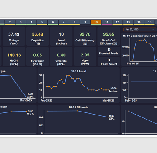Click the 0.05 Hydrogen card
The height and width of the screenshot is (153, 157).
point(38,56)
